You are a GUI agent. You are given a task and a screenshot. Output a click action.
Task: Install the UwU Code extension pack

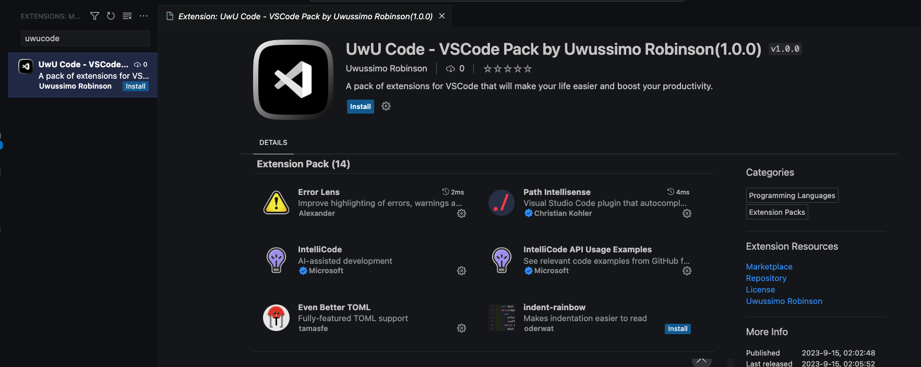click(360, 106)
